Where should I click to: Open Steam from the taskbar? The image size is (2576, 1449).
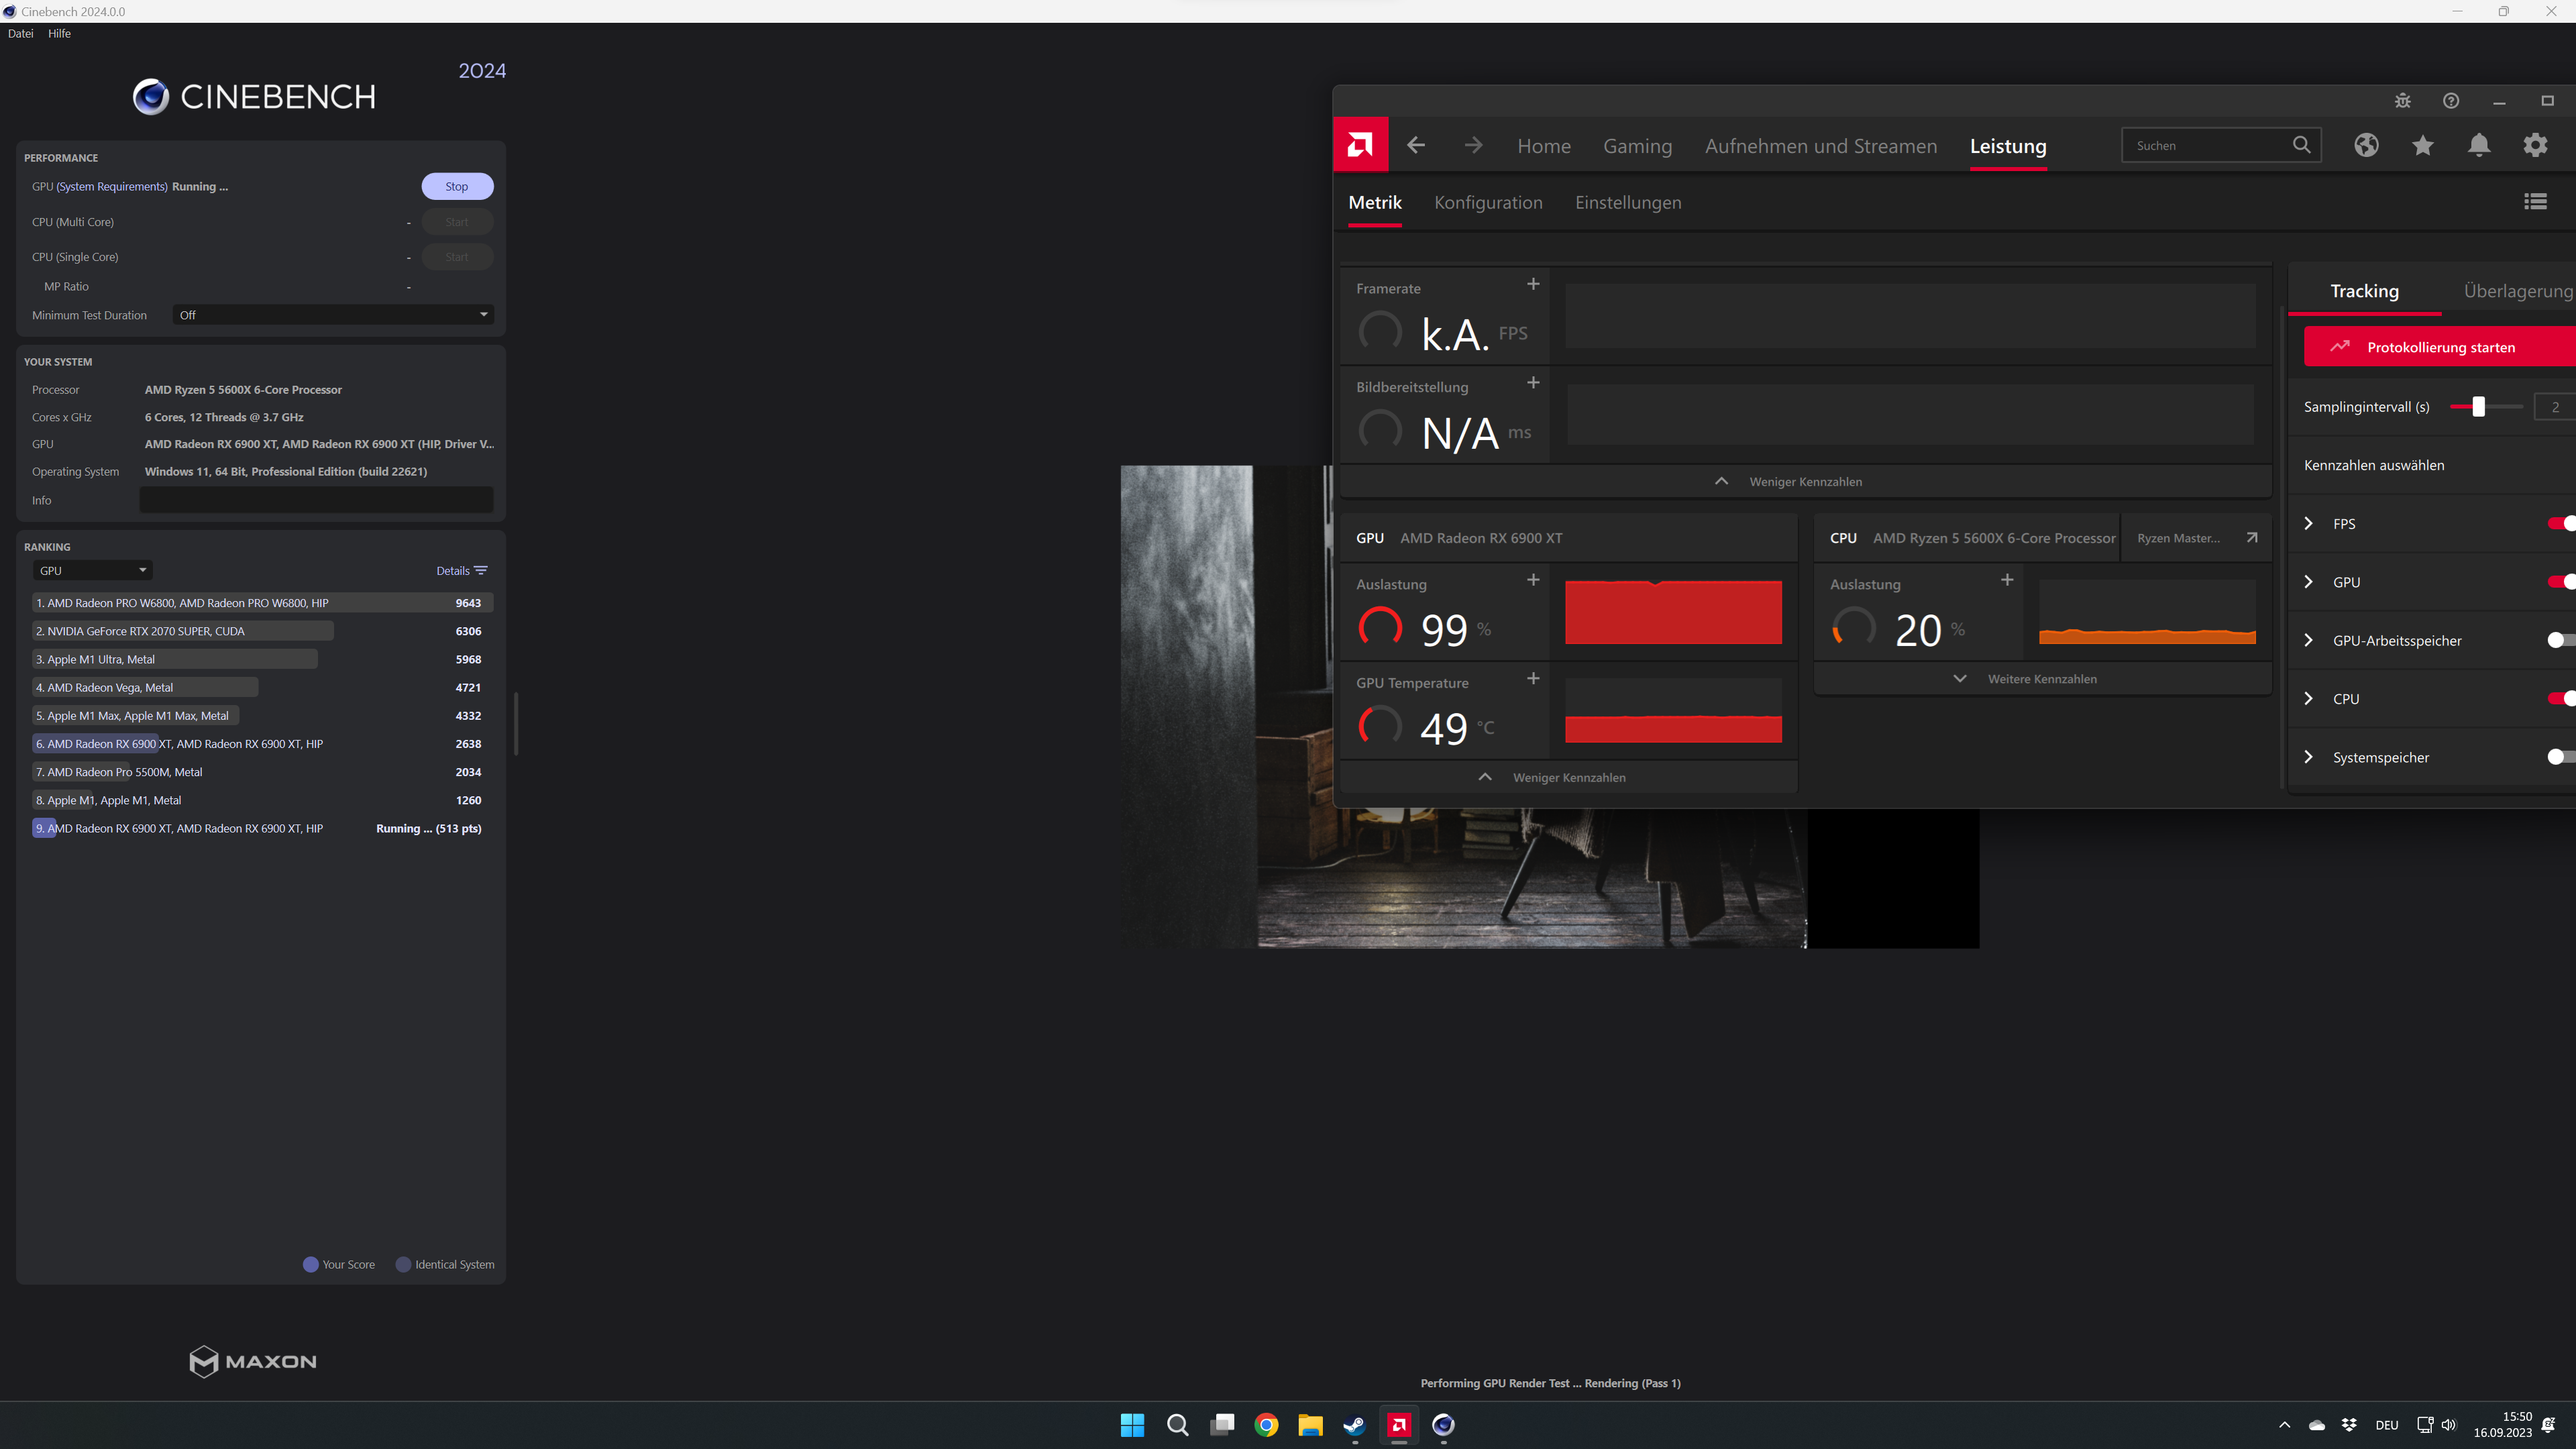[x=1354, y=1425]
